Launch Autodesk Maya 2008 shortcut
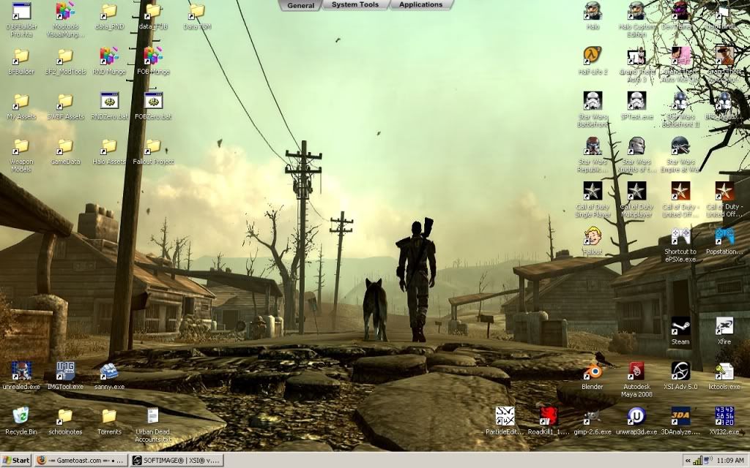The image size is (750, 468). coord(636,380)
